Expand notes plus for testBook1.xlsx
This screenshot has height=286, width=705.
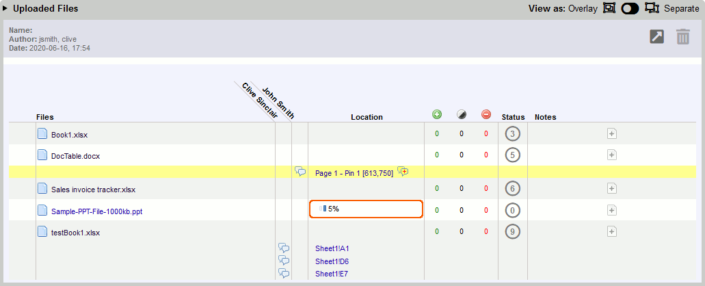tap(612, 232)
